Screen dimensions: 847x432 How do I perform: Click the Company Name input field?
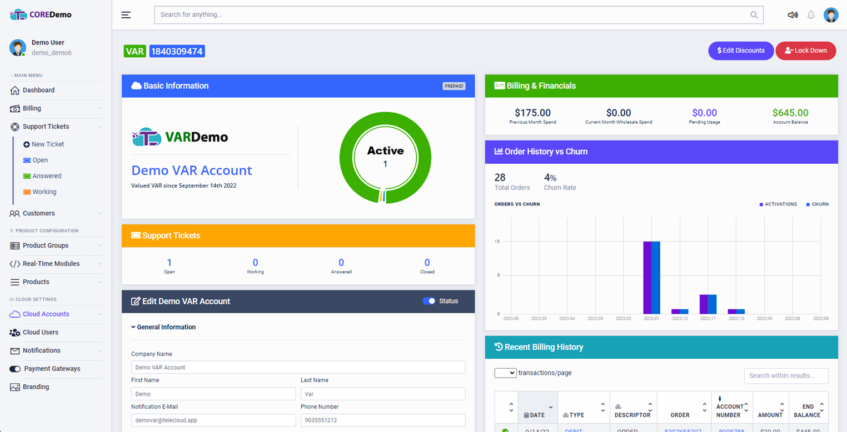point(298,367)
